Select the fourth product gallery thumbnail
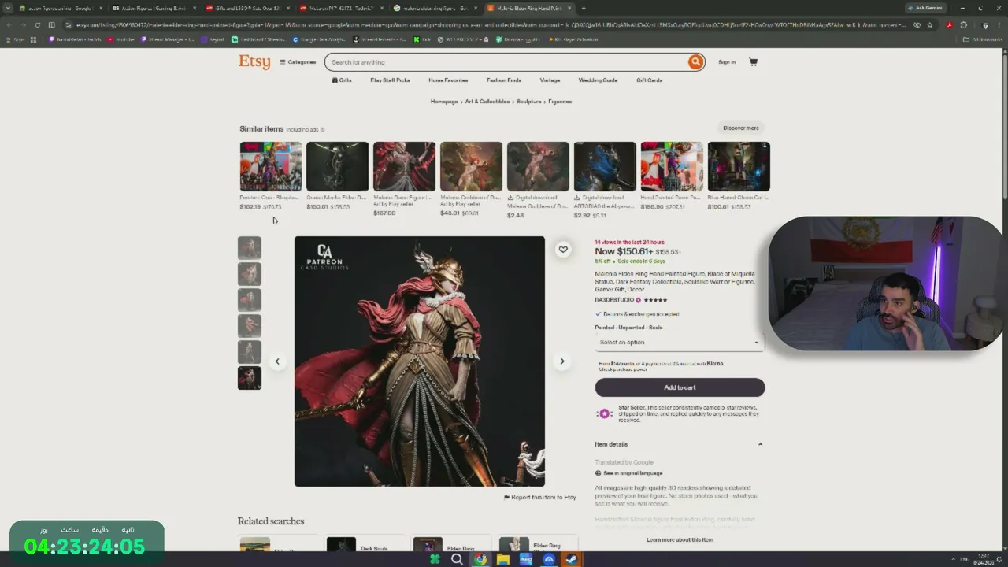The width and height of the screenshot is (1008, 567). pos(250,326)
